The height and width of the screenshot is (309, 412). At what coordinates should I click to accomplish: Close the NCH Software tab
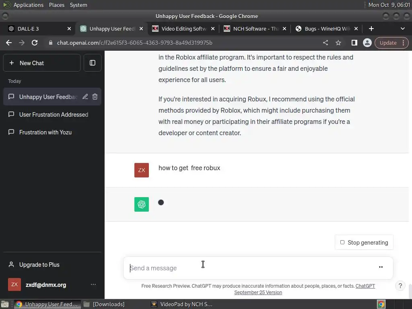coord(284,29)
